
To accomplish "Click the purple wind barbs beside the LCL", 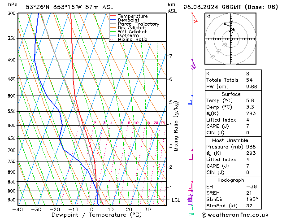I will coord(190,197).
